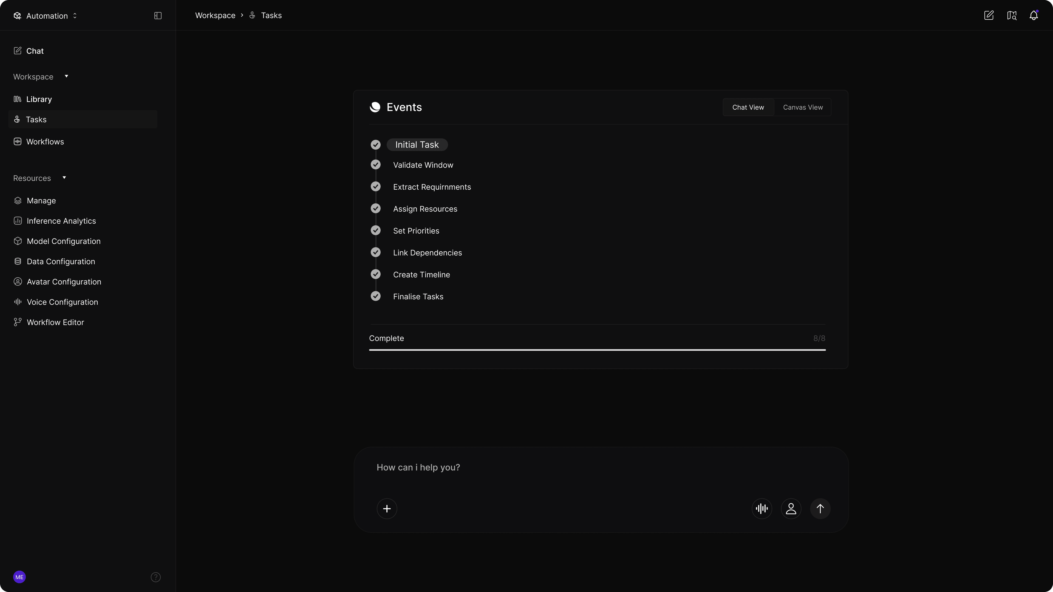Click the new chat compose icon
This screenshot has width=1053, height=592.
[x=988, y=16]
